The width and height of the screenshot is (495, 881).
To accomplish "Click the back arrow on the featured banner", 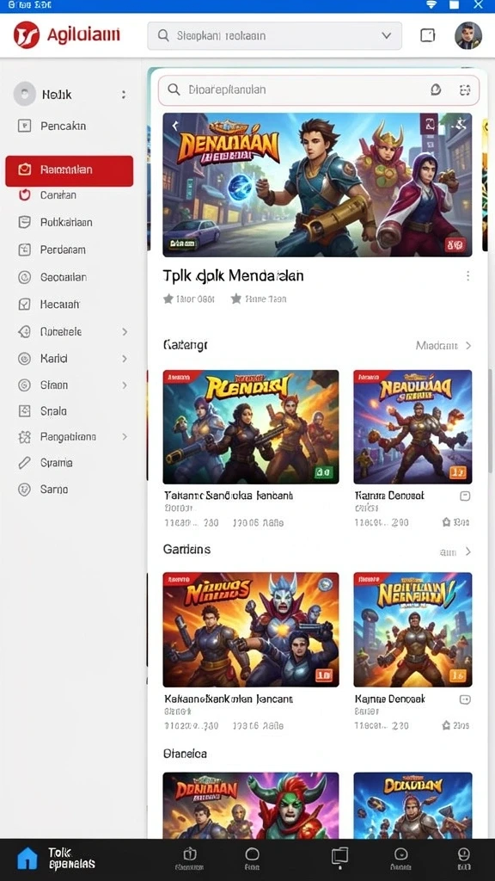I will click(175, 126).
